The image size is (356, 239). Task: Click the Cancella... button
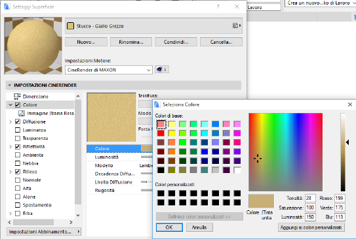point(221,42)
